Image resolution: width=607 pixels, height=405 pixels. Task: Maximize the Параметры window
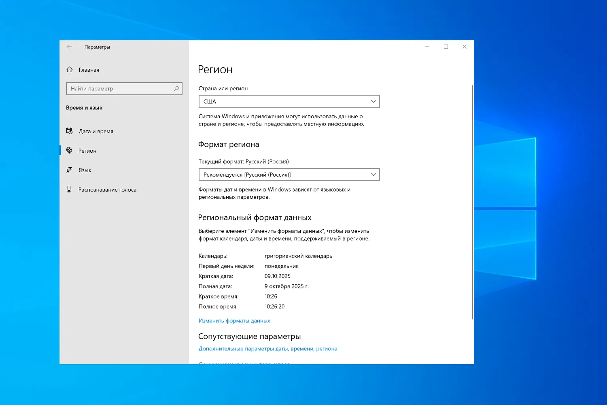point(446,47)
